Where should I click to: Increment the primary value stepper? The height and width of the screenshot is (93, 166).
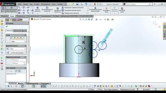(25, 63)
